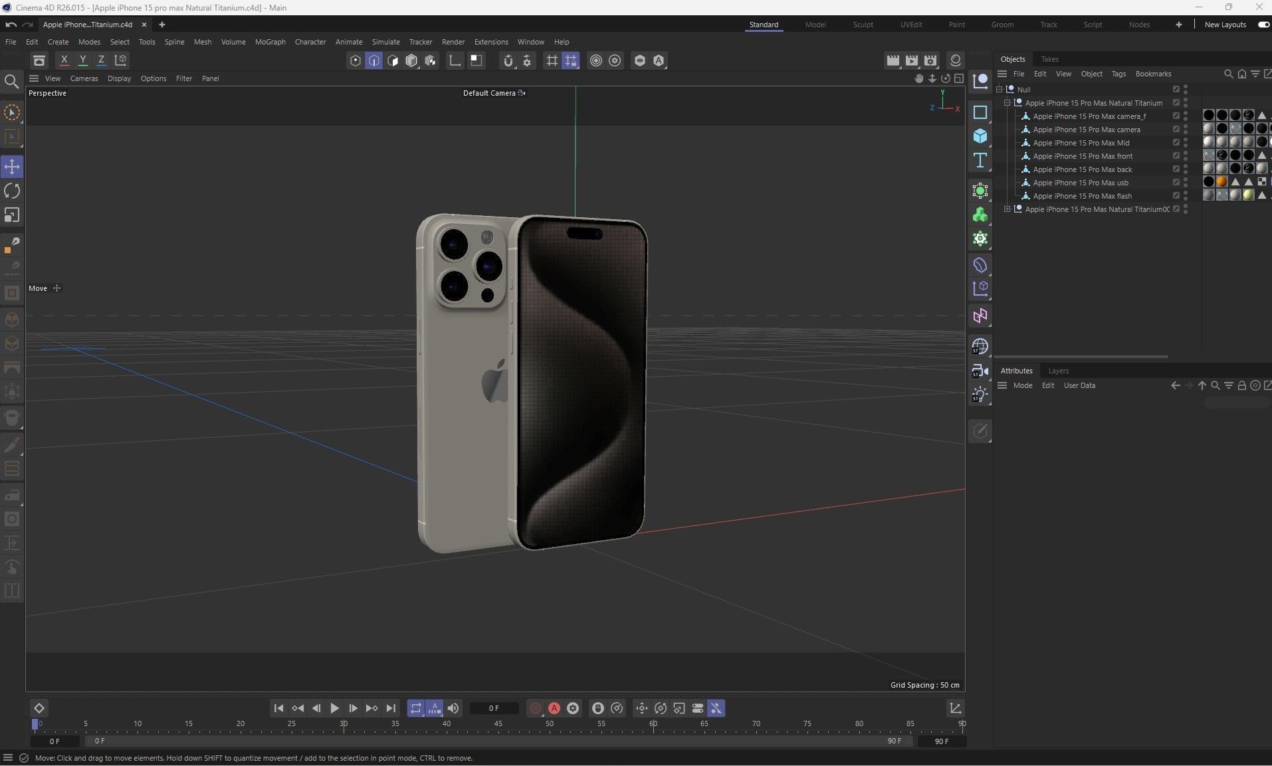
Task: Collapse the Null object tree
Action: coord(999,89)
